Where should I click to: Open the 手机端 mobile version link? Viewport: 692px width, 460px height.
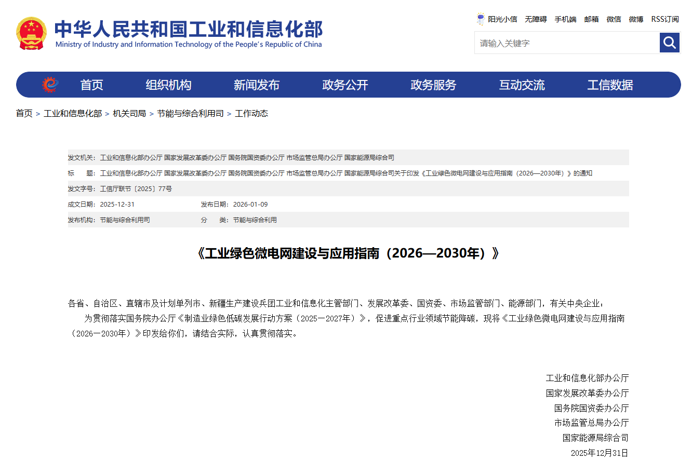565,19
